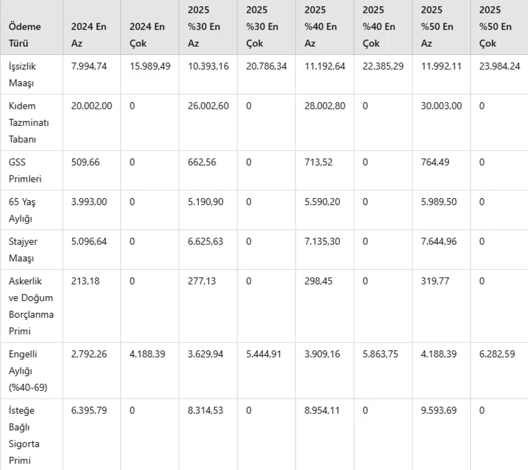Click the 2025 %50 En Az header

tap(437, 26)
